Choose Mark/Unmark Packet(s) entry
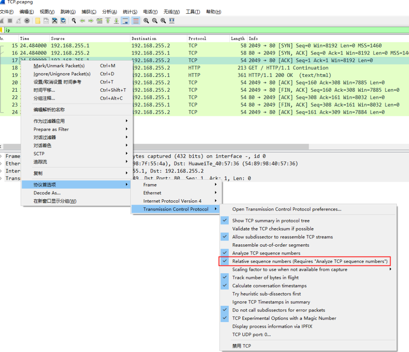The width and height of the screenshot is (409, 352). coord(76,66)
